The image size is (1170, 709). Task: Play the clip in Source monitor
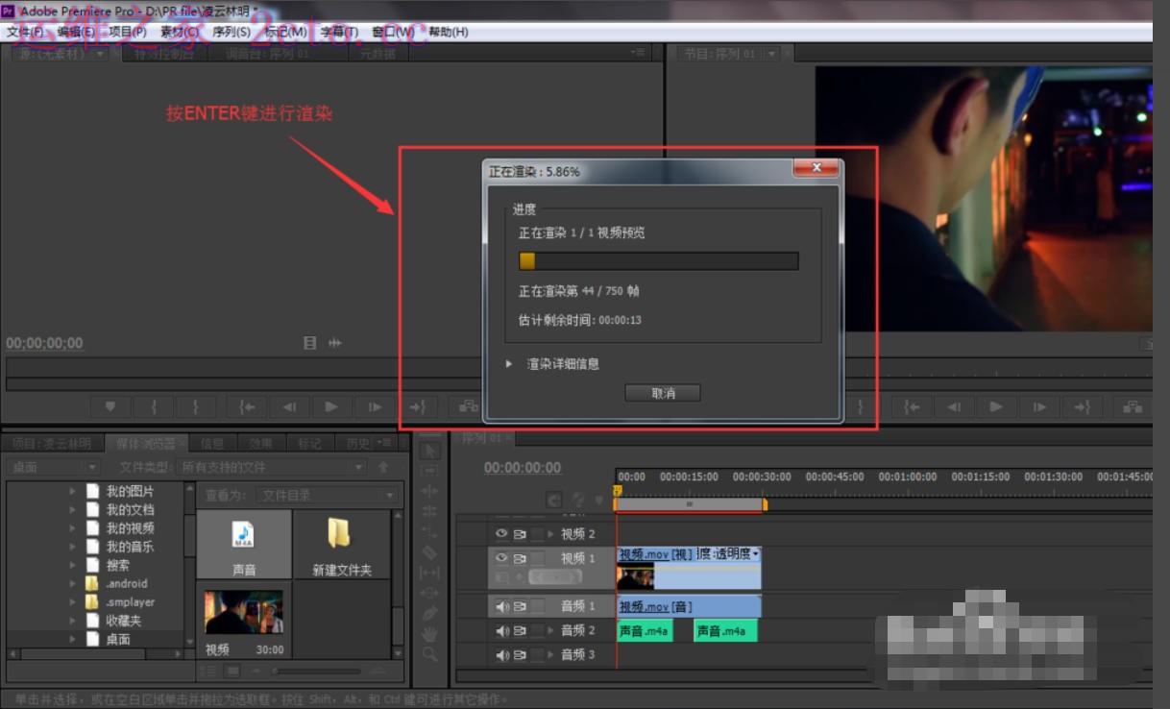(x=331, y=406)
